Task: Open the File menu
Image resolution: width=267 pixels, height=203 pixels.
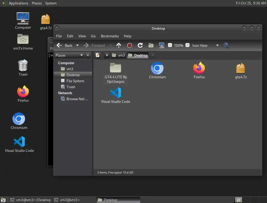Action: click(59, 36)
